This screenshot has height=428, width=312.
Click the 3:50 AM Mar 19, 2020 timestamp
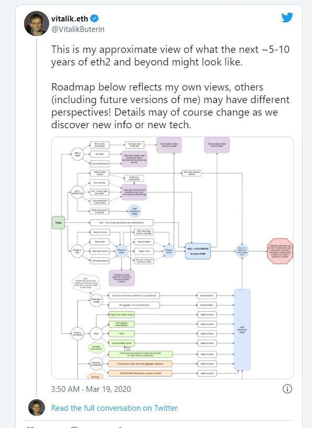click(x=91, y=389)
